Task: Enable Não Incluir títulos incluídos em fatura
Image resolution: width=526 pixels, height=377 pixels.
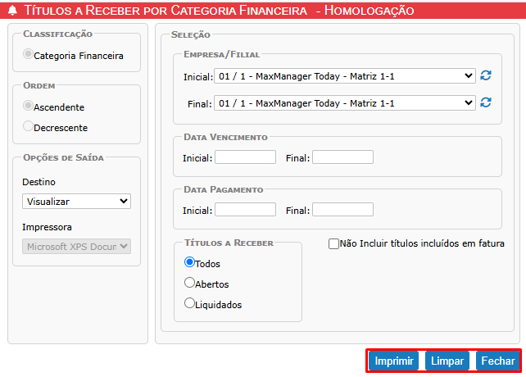Action: click(x=333, y=243)
